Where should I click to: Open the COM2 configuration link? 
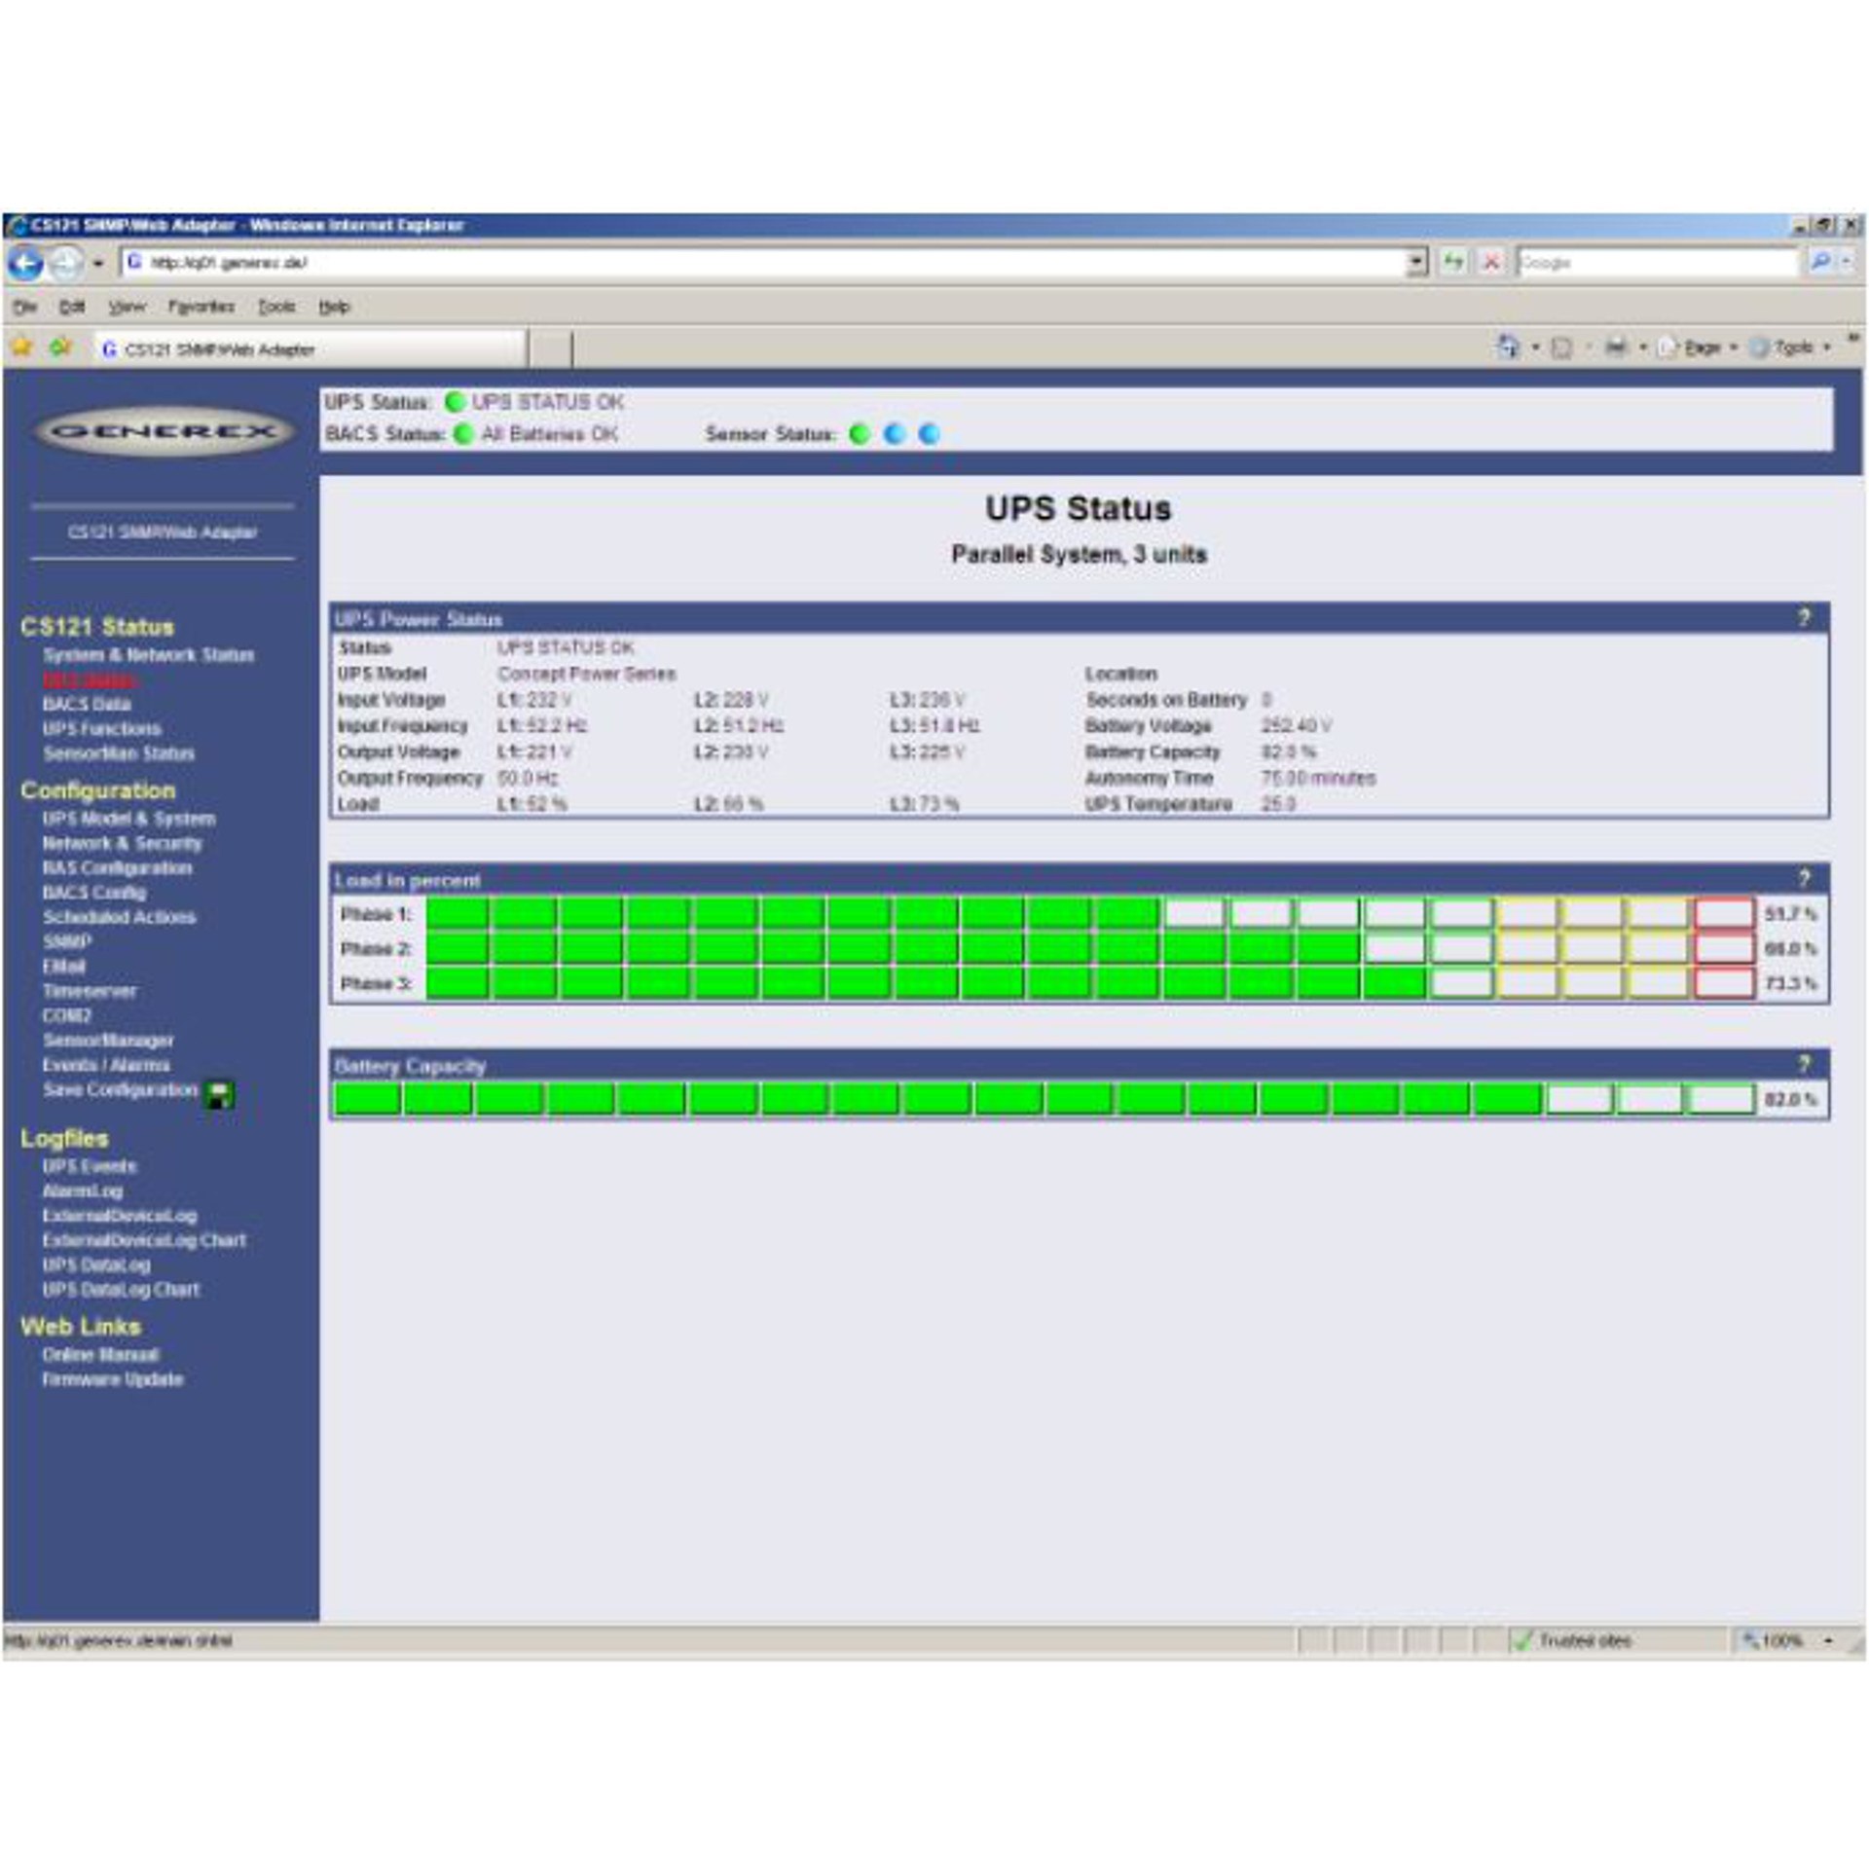(x=66, y=1015)
